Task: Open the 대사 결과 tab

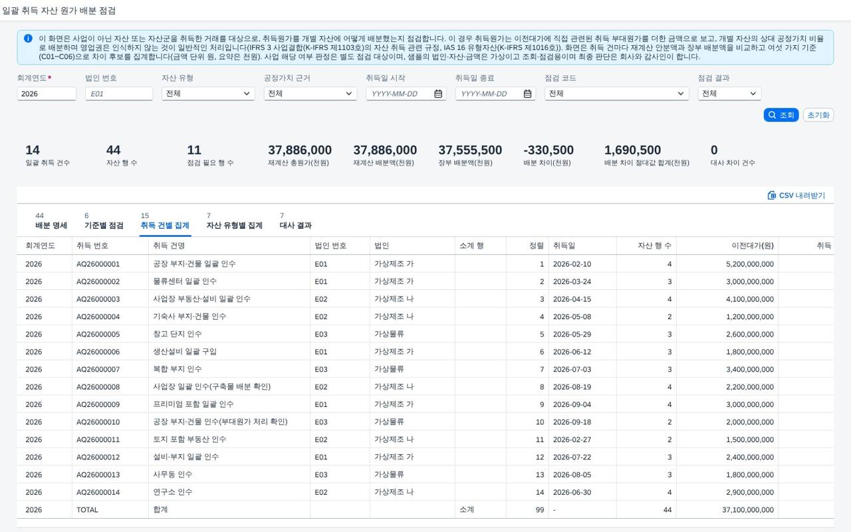Action: point(295,221)
